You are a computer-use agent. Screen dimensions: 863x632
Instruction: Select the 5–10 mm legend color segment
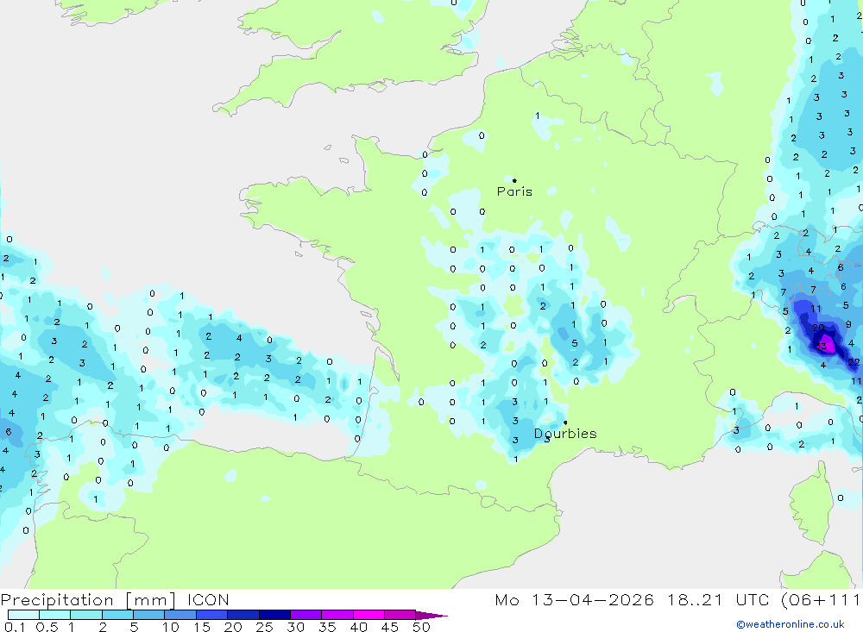(x=148, y=615)
